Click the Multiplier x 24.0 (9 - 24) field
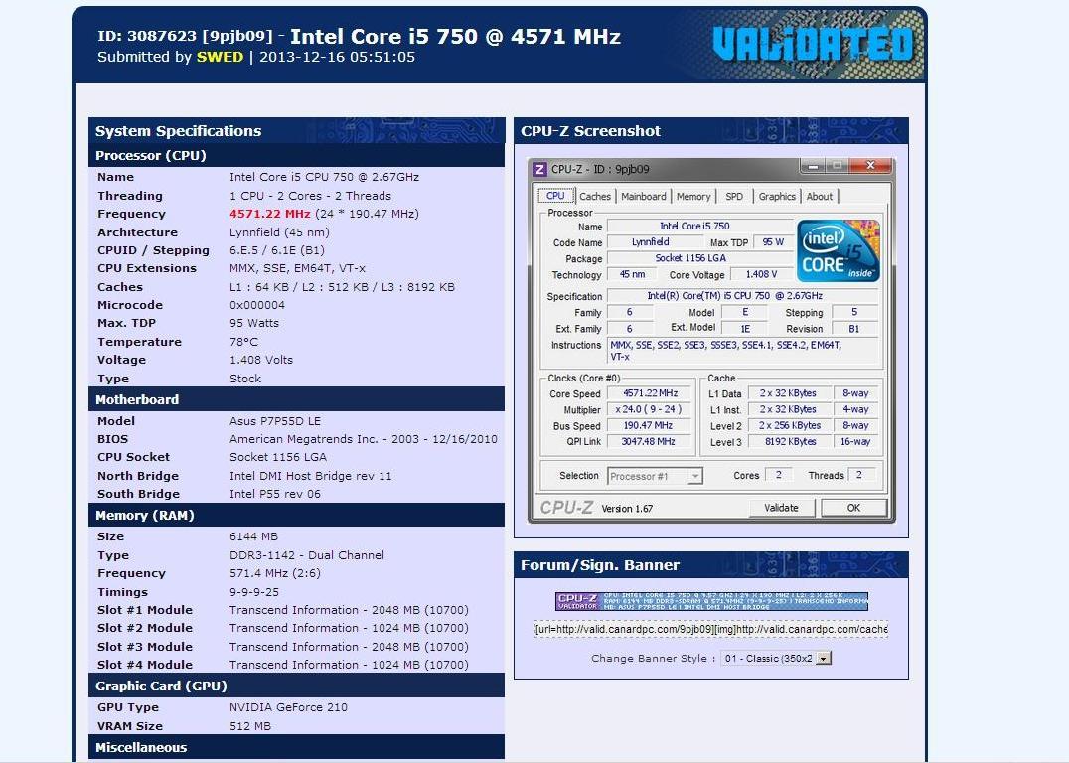This screenshot has height=763, width=1069. (x=651, y=409)
